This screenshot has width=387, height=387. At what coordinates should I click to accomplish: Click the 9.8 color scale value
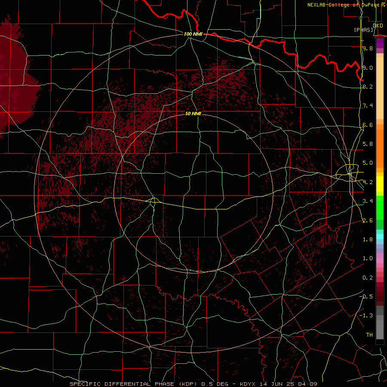(368, 48)
